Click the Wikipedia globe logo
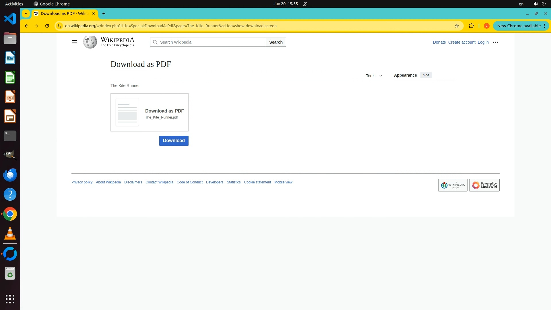The height and width of the screenshot is (310, 551). (90, 42)
